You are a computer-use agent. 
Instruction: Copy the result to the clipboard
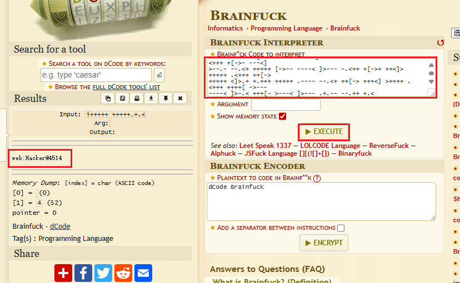(x=108, y=98)
